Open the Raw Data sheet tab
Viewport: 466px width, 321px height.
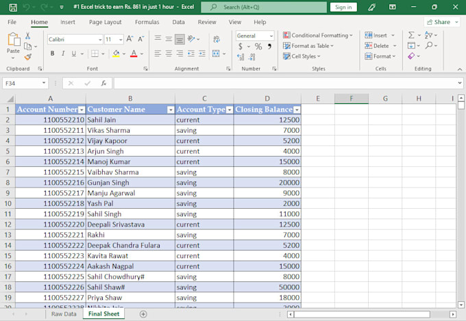point(64,314)
